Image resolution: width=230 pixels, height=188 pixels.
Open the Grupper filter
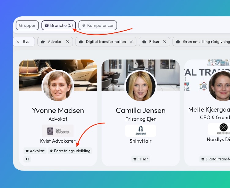(x=27, y=25)
